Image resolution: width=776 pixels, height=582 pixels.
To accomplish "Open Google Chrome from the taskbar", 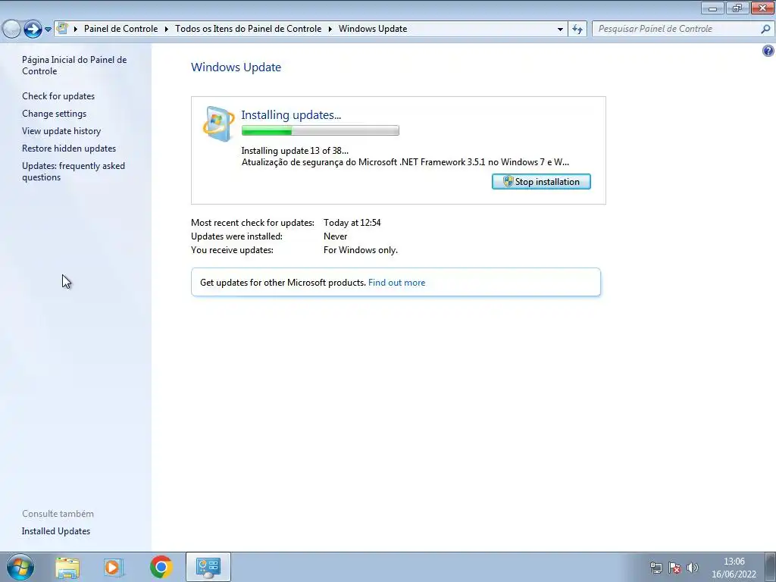I will tap(161, 567).
